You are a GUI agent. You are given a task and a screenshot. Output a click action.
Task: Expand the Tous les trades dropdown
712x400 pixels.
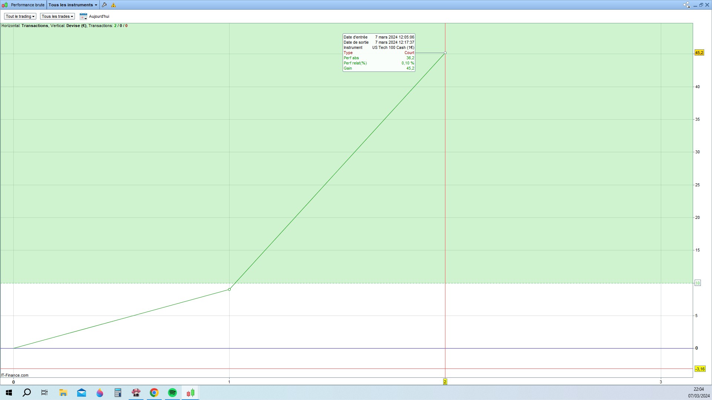point(57,16)
